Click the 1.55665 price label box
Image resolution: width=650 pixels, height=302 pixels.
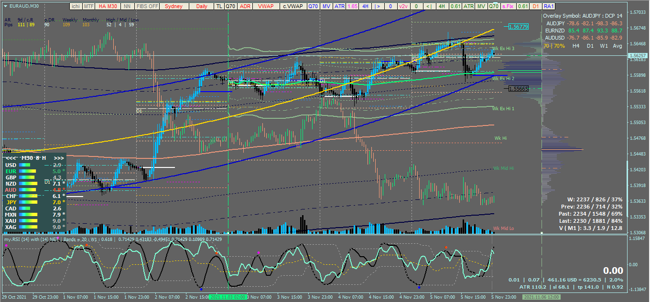click(519, 89)
